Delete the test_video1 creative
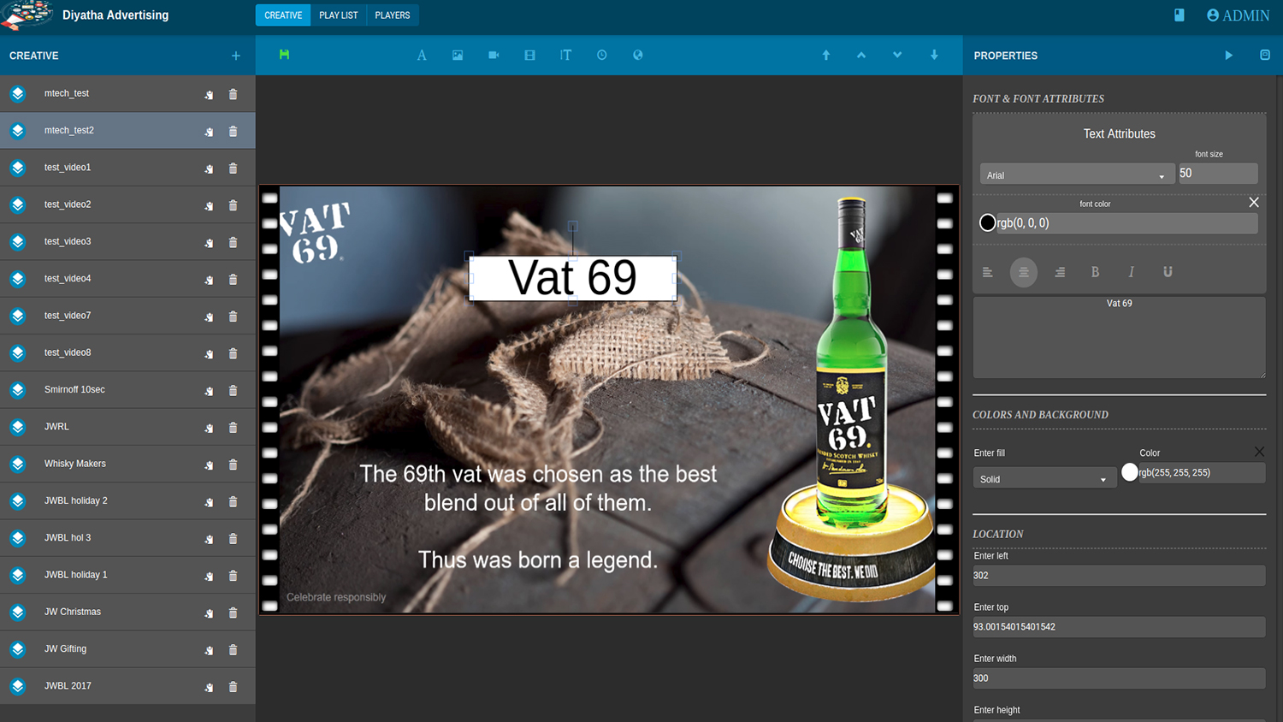Image resolution: width=1283 pixels, height=722 pixels. [233, 169]
